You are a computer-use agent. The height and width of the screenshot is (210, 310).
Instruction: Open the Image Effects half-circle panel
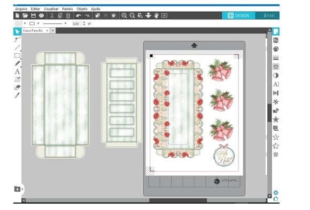click(x=276, y=75)
